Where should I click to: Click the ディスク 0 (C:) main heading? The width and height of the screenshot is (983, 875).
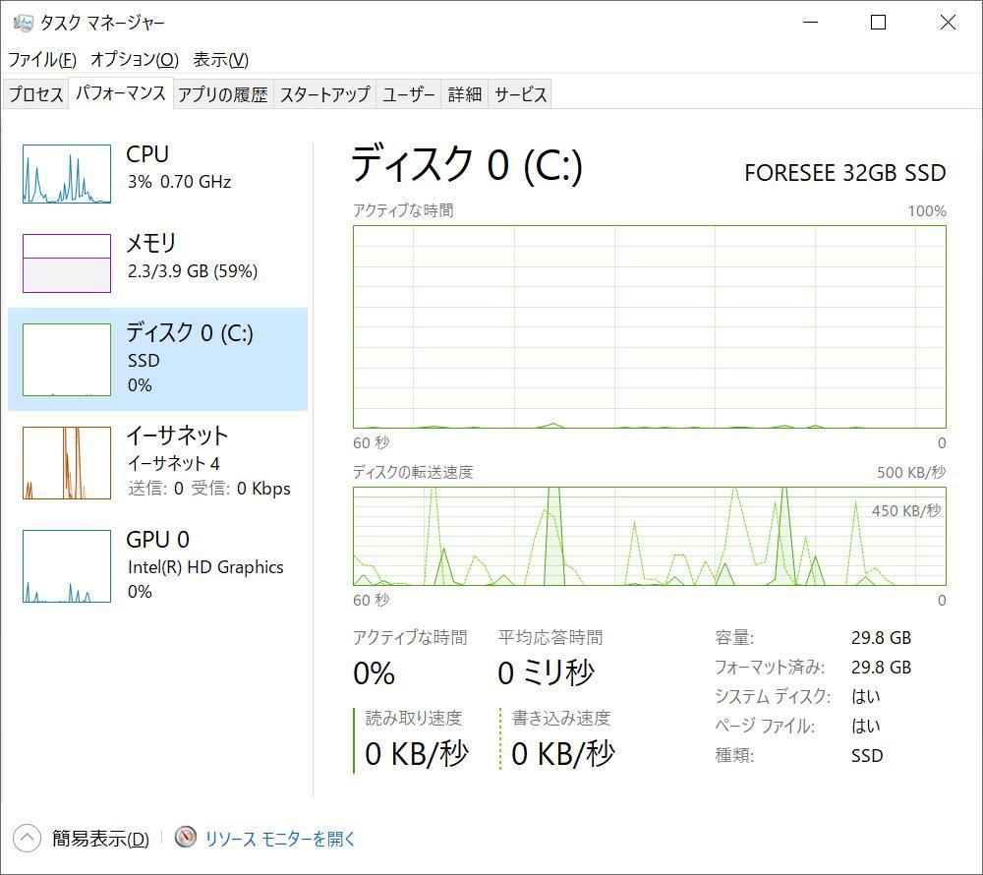pos(467,164)
